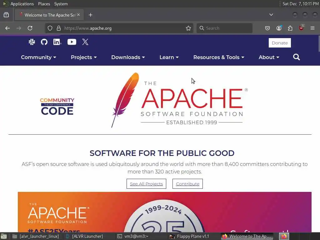Close the Apache tab

point(78,15)
